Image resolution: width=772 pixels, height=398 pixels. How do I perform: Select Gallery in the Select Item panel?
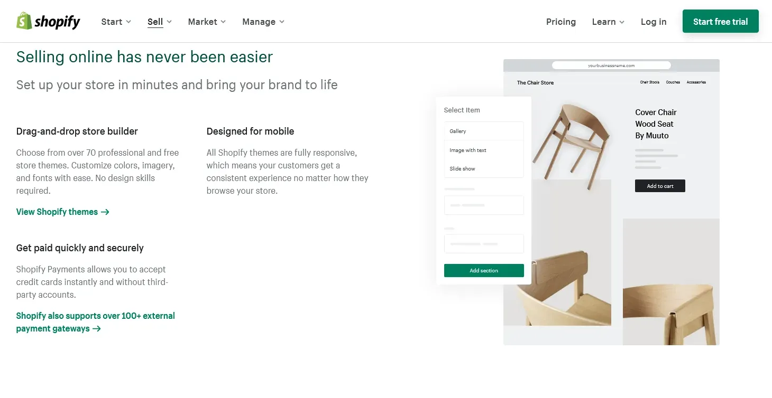click(458, 131)
